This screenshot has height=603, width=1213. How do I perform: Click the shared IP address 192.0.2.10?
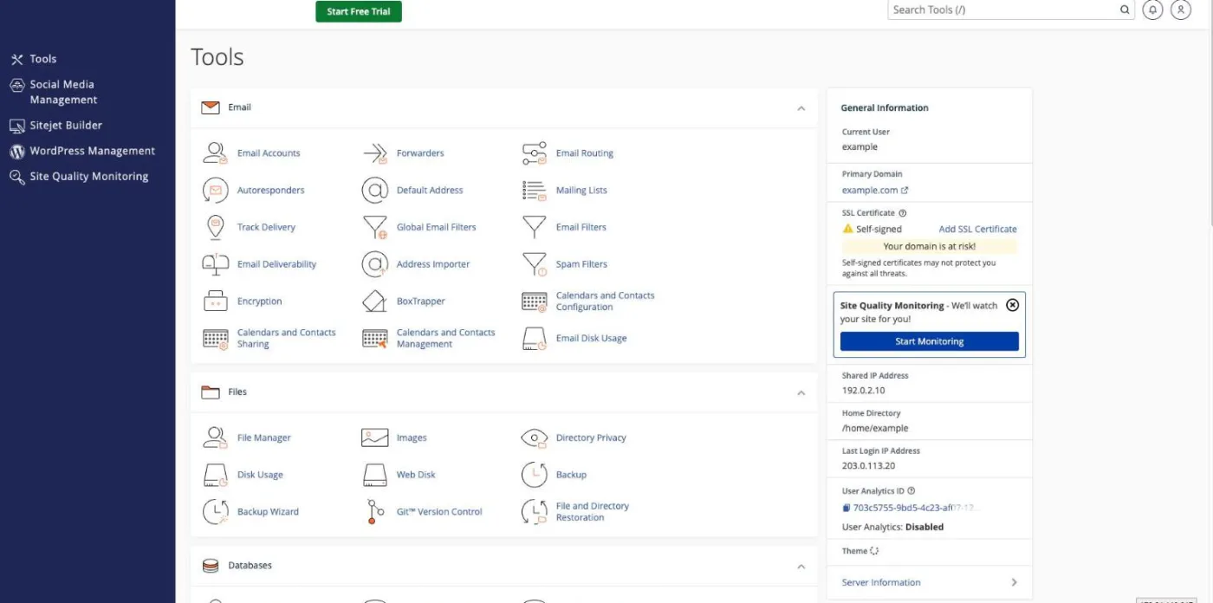click(864, 391)
